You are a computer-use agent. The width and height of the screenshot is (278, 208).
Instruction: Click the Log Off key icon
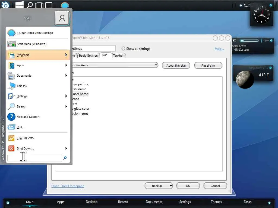click(x=11, y=138)
